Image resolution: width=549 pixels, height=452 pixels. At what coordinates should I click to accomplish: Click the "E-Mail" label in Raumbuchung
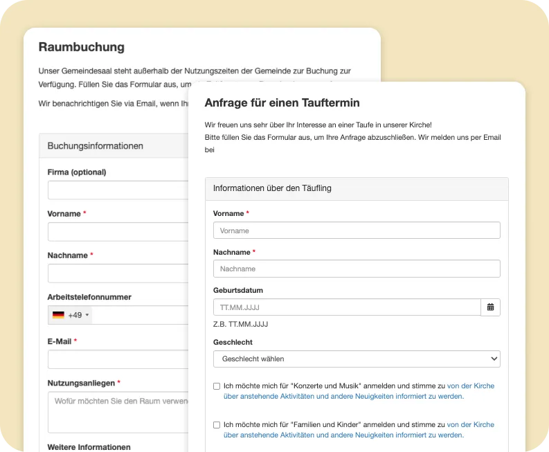60,341
